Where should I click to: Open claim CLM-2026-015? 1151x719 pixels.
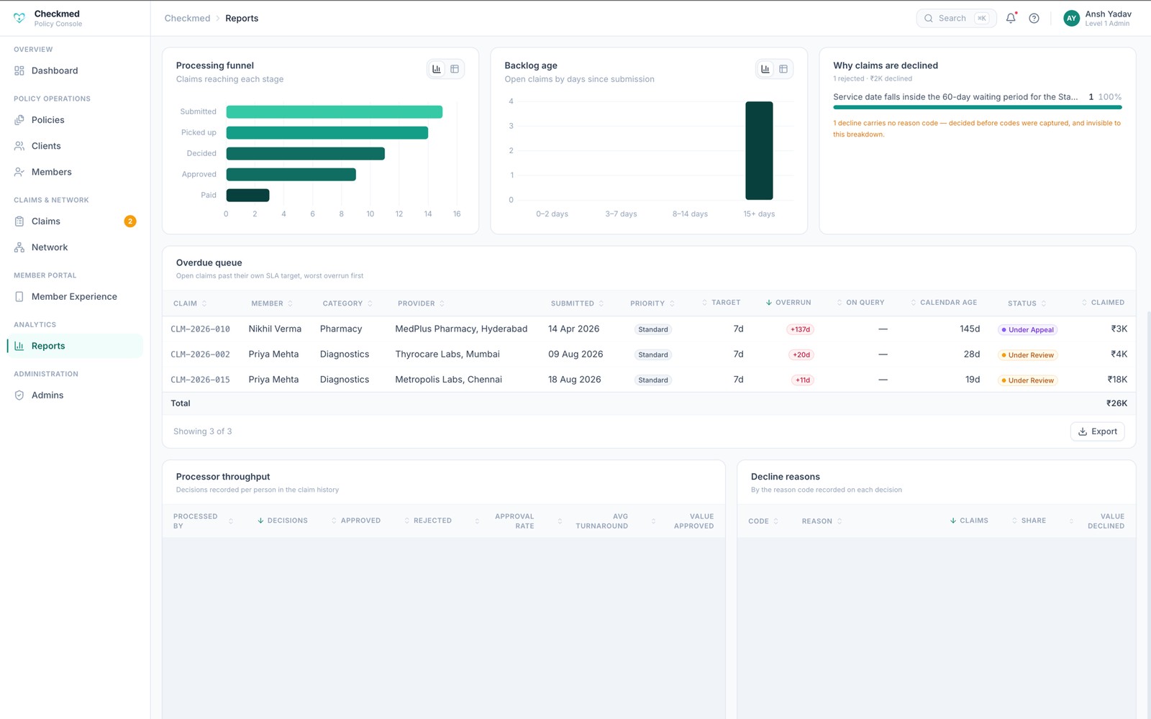tap(200, 380)
